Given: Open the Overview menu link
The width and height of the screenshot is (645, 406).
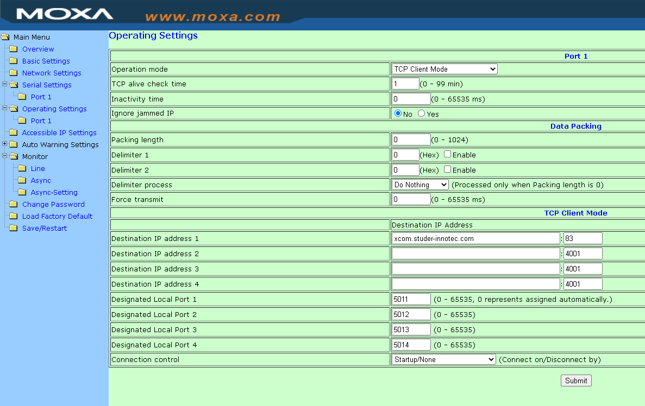Looking at the screenshot, I should (38, 49).
